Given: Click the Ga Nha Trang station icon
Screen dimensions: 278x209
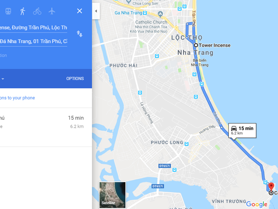Looking at the screenshot, I should 145,13.
